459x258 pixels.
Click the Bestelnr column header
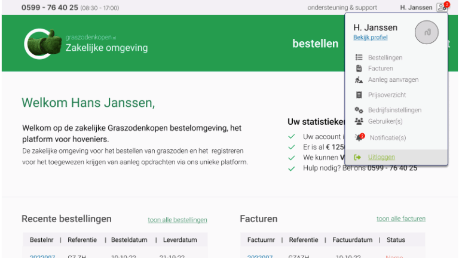(x=42, y=240)
